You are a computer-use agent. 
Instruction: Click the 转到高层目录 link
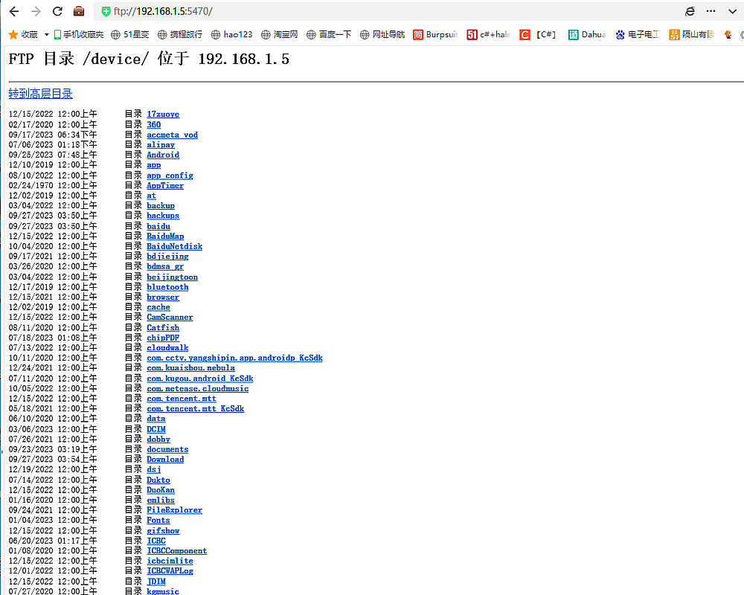click(x=41, y=94)
